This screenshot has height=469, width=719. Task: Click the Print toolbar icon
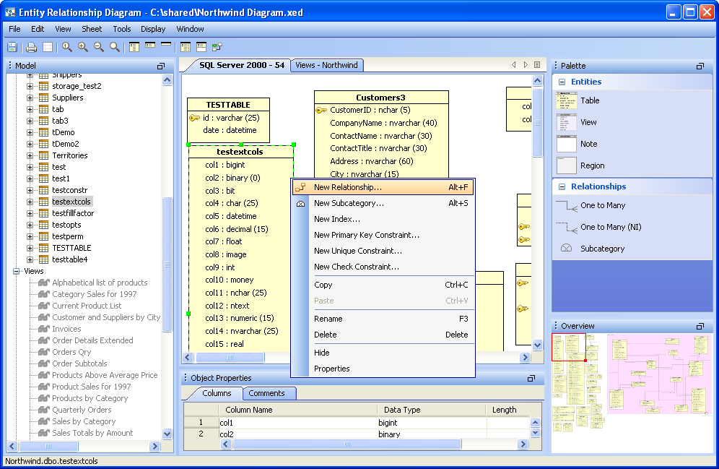[31, 47]
